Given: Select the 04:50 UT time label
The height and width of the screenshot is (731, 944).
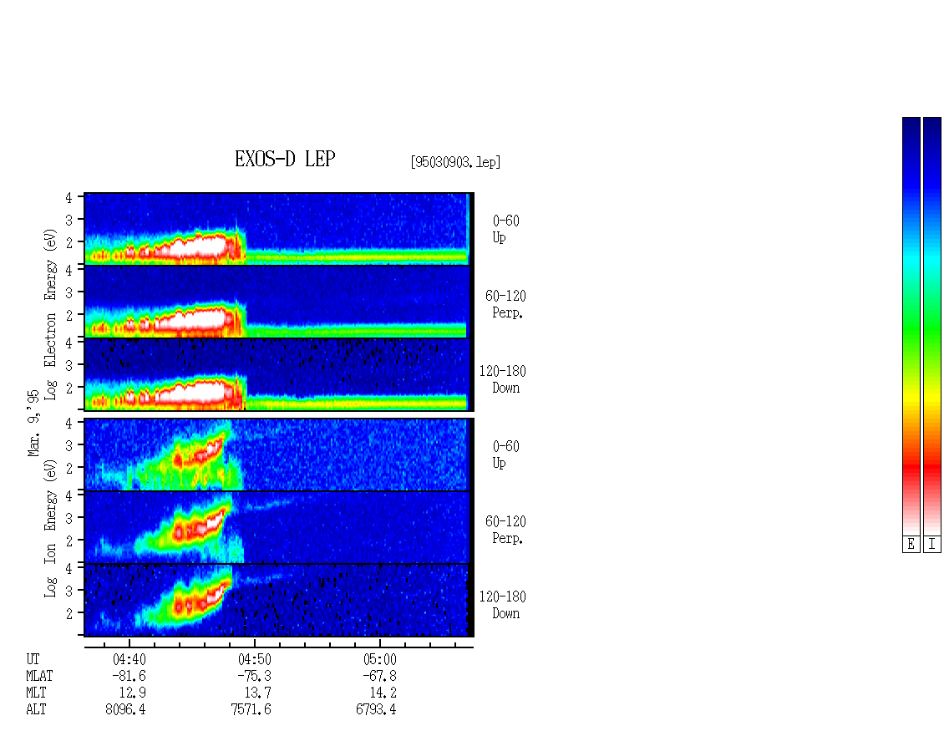Looking at the screenshot, I should tap(255, 659).
